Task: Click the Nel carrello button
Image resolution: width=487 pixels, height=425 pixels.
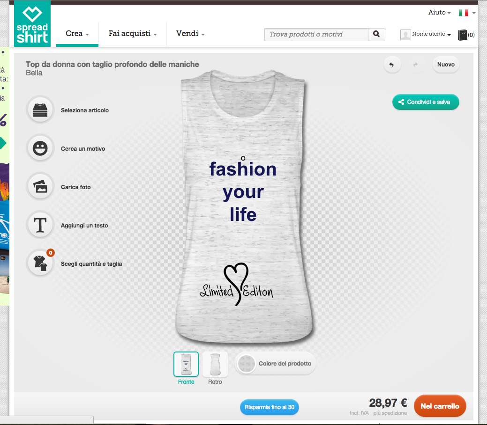Action: (440, 406)
